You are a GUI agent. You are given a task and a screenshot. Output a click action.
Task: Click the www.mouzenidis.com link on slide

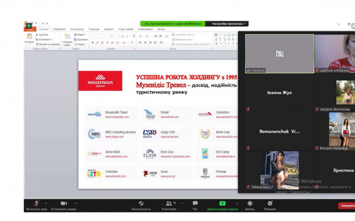[x=117, y=117]
